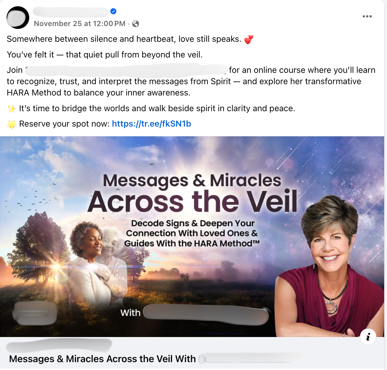Click the glowing star emoji before "Reserve"
The height and width of the screenshot is (370, 387).
click(x=12, y=124)
